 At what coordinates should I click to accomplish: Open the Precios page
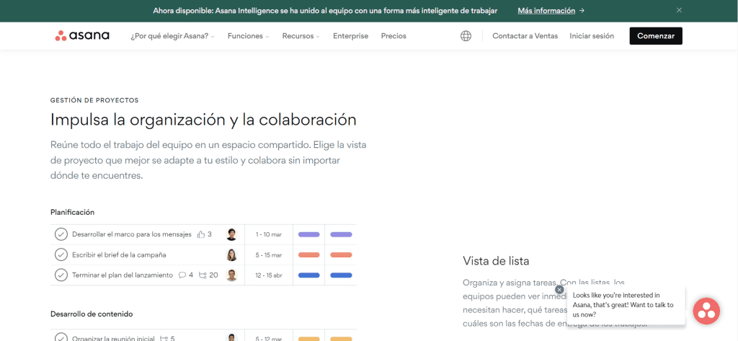pyautogui.click(x=394, y=36)
